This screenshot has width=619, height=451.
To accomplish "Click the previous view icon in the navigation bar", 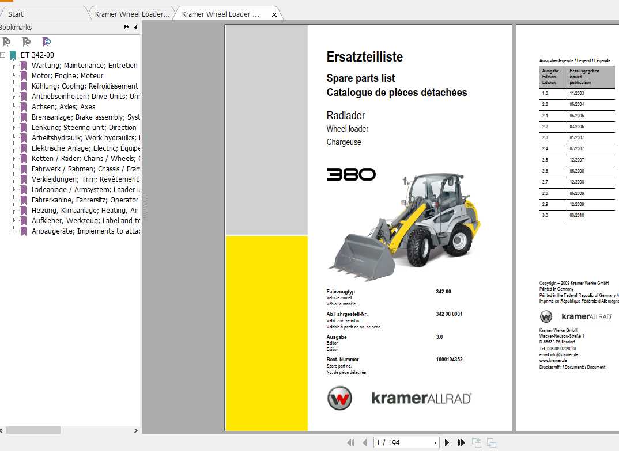I will [x=477, y=443].
